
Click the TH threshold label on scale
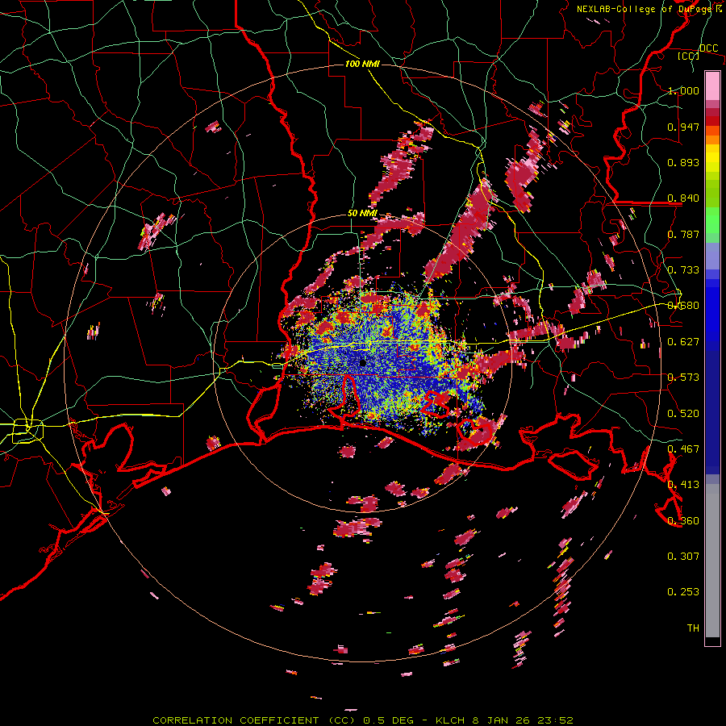pos(693,628)
